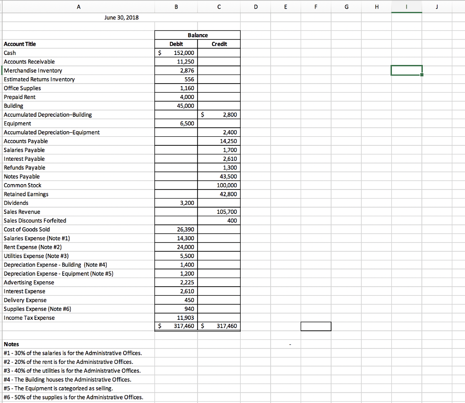The height and width of the screenshot is (403, 465).
Task: Click the "Notes" heading cell
Action: (x=11, y=344)
